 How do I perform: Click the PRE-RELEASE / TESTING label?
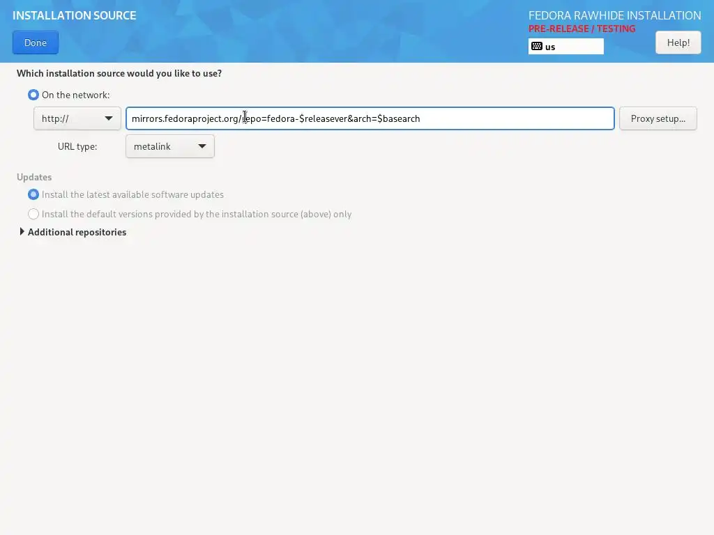tap(582, 29)
